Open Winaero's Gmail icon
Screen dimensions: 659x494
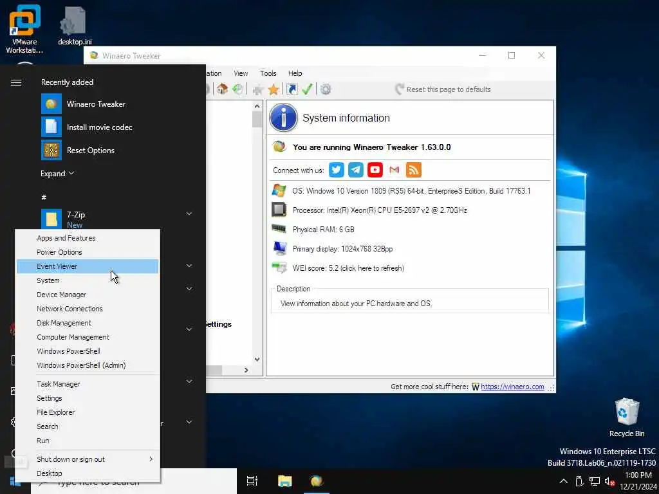[x=394, y=170]
